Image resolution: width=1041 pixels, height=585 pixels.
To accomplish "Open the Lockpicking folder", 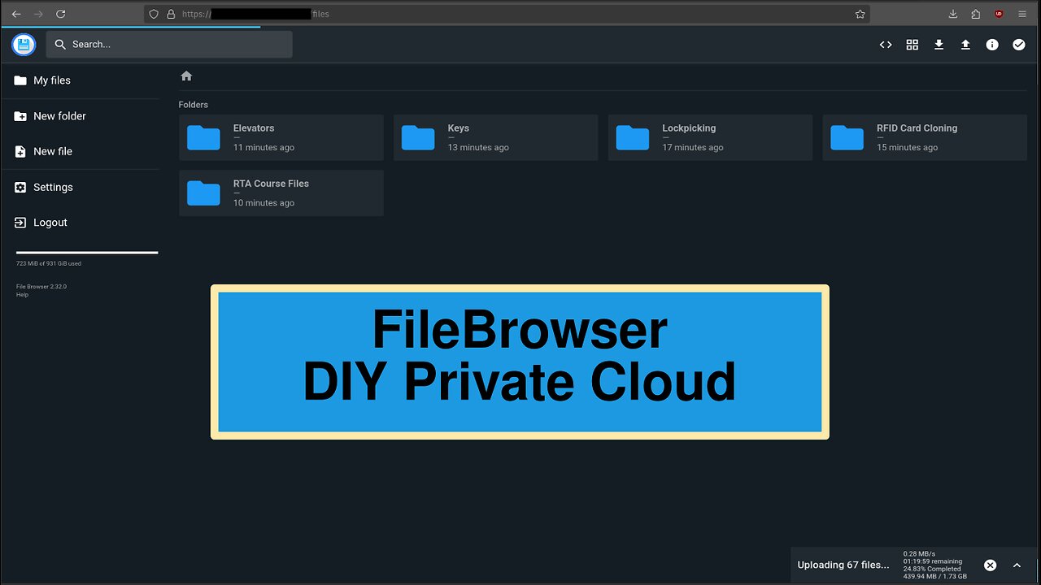I will 710,137.
